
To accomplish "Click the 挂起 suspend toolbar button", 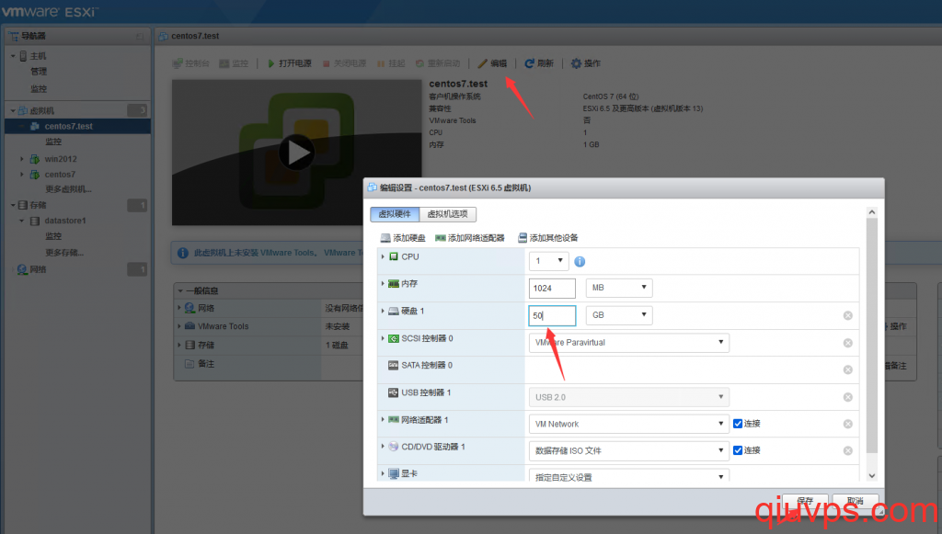I will point(391,63).
